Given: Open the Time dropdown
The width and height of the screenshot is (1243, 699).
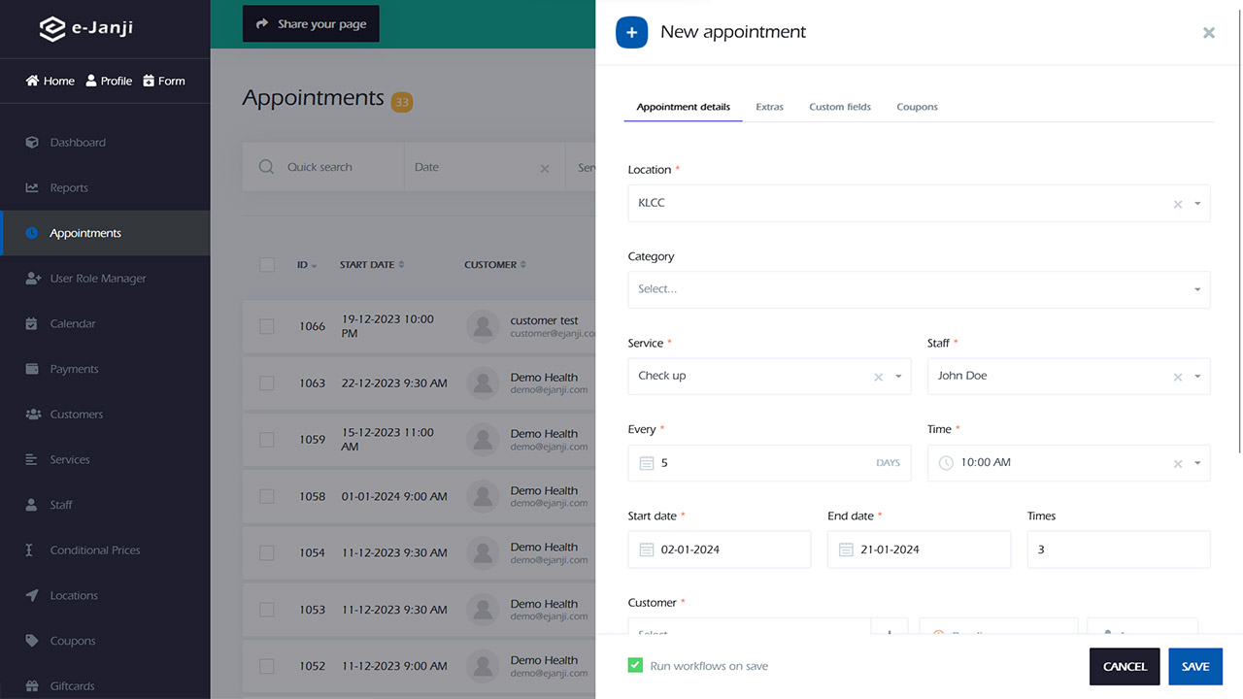Looking at the screenshot, I should point(1197,463).
